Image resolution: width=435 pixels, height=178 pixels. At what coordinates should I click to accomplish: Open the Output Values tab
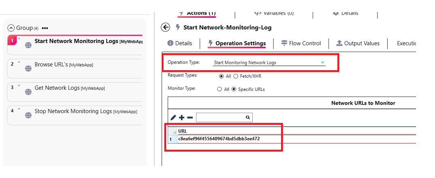(x=358, y=44)
